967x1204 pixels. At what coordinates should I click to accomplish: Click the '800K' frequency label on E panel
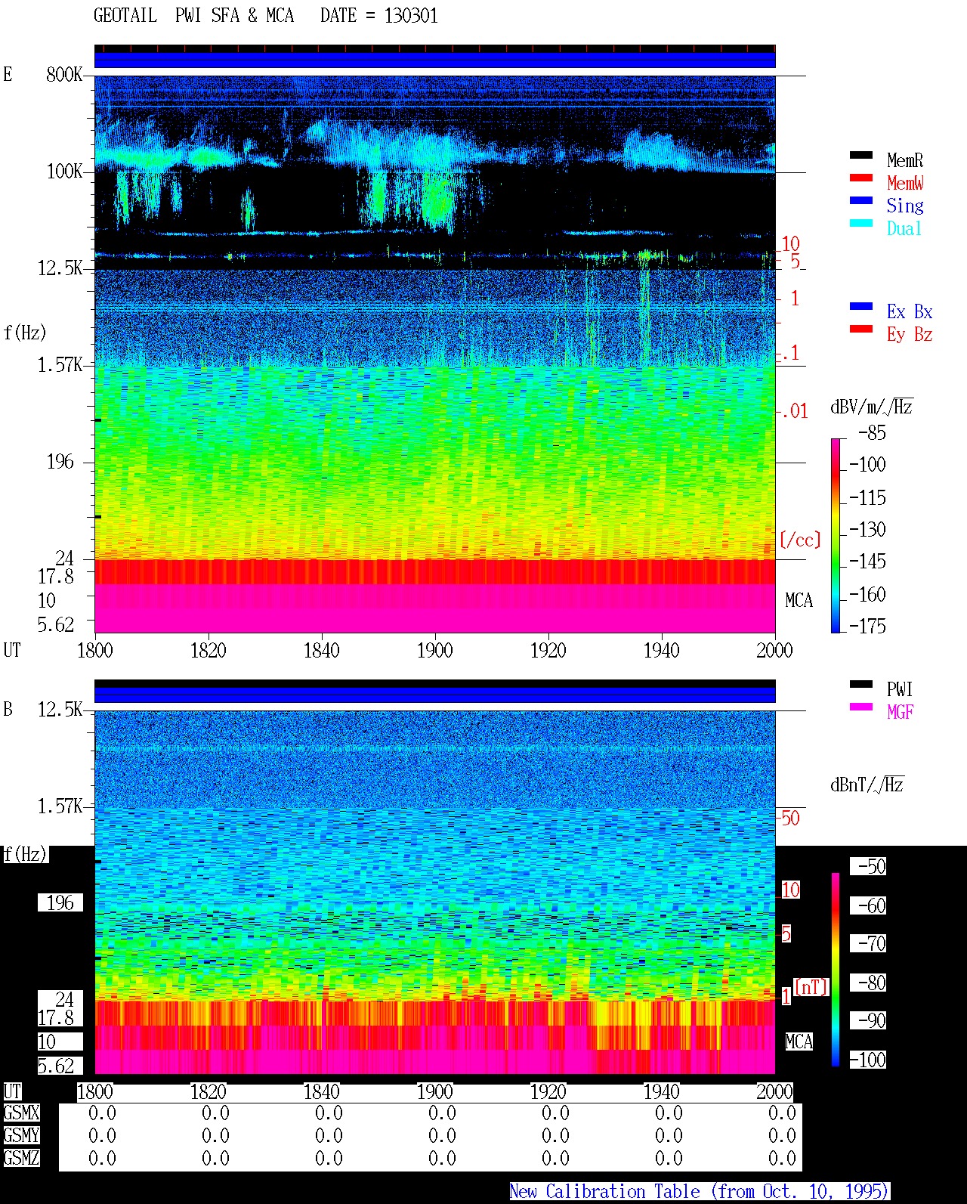(64, 74)
